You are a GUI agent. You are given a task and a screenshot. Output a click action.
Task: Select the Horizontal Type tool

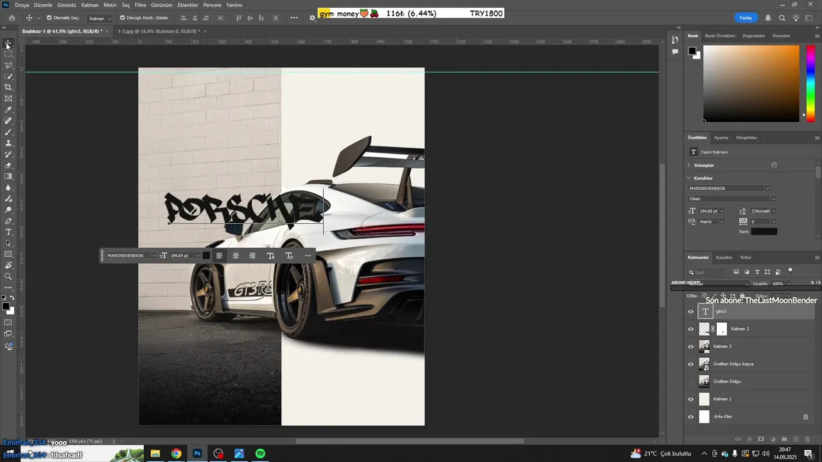[8, 232]
